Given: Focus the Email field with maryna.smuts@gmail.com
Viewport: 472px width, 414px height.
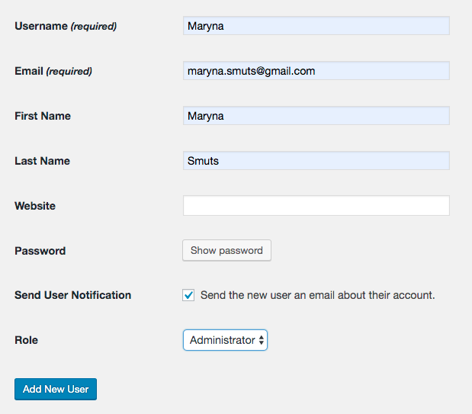Looking at the screenshot, I should [316, 71].
